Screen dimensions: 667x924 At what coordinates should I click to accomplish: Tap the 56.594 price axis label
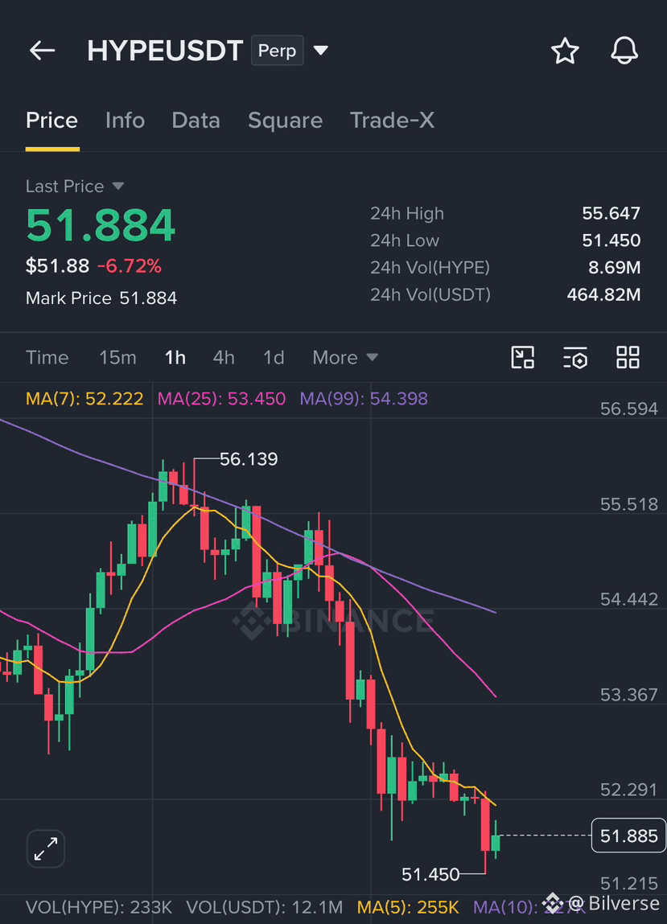coord(628,409)
